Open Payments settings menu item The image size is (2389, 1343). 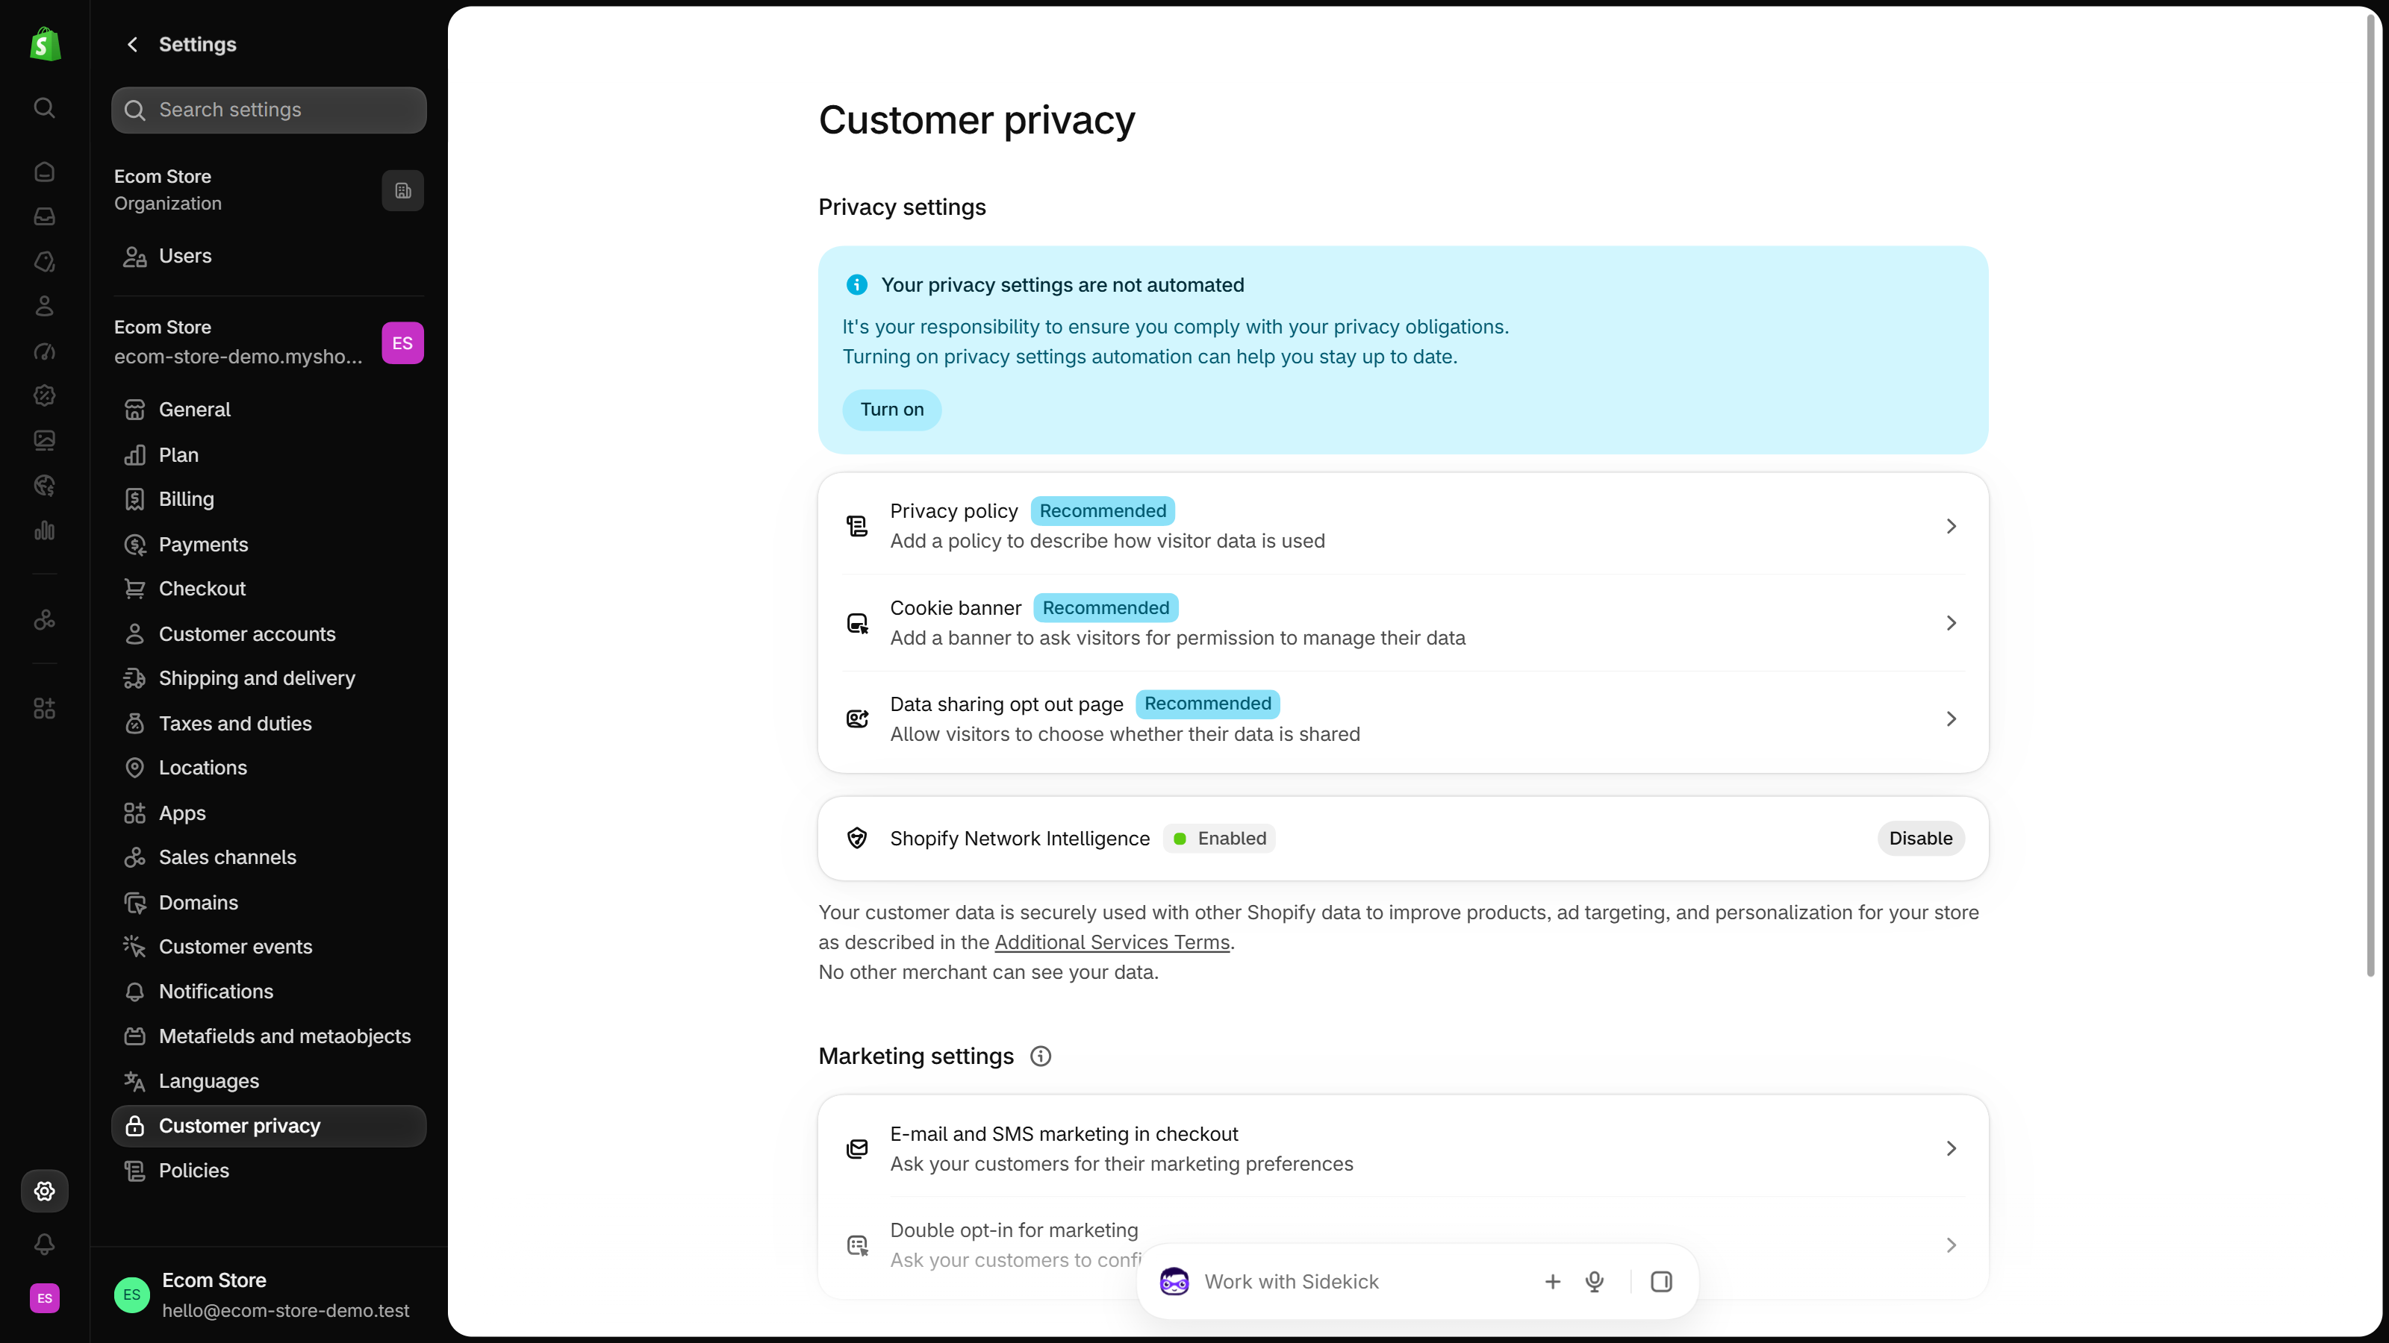point(269,545)
